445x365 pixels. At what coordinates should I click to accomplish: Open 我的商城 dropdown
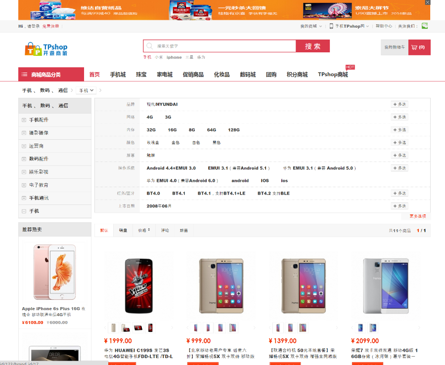click(311, 26)
